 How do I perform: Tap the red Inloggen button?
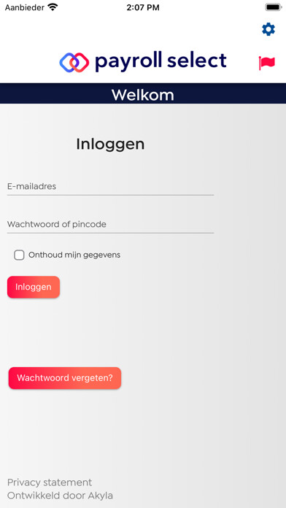[x=34, y=287]
